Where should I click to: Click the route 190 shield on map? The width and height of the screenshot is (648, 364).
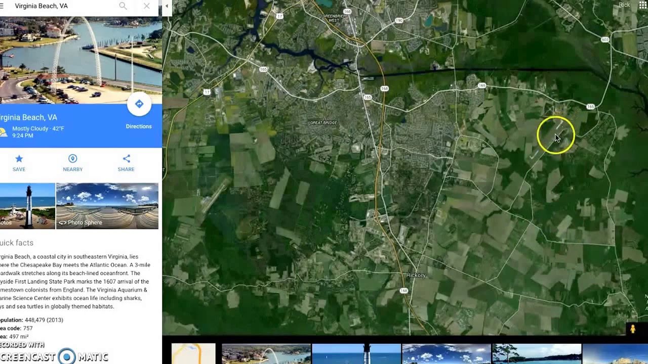[399, 20]
